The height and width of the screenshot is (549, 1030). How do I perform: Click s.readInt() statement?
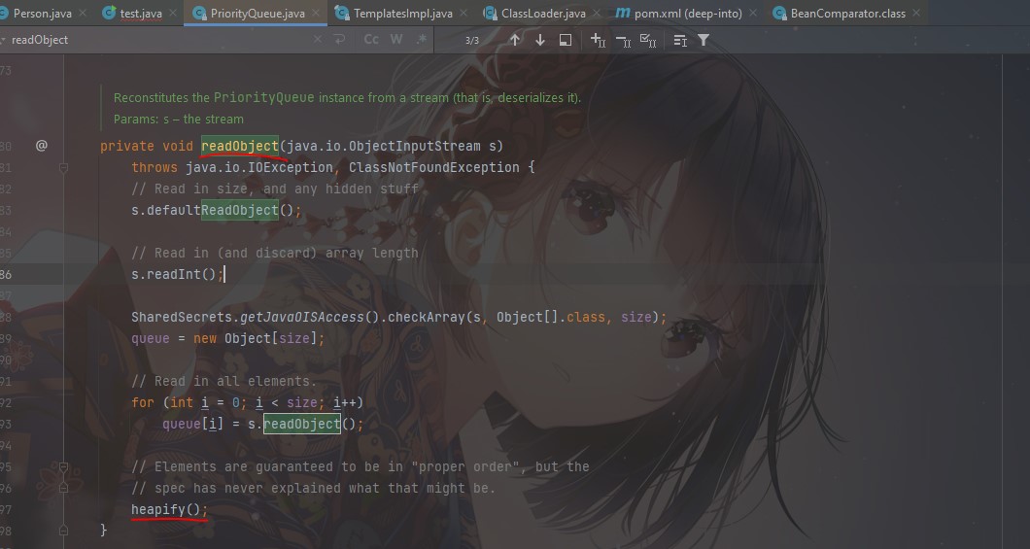(178, 274)
